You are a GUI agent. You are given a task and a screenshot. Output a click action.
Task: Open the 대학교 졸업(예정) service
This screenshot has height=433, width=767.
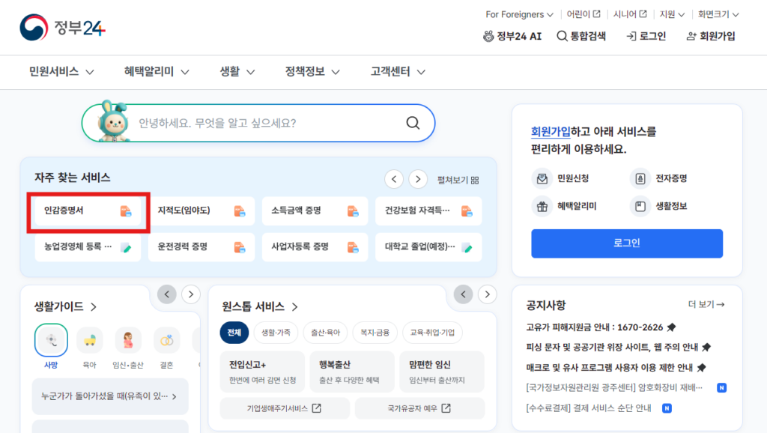[428, 247]
